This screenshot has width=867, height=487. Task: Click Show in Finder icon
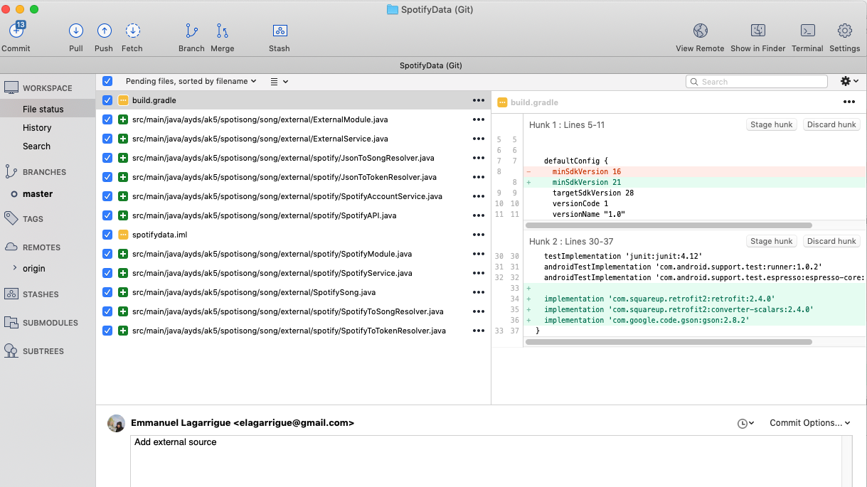[x=758, y=31]
